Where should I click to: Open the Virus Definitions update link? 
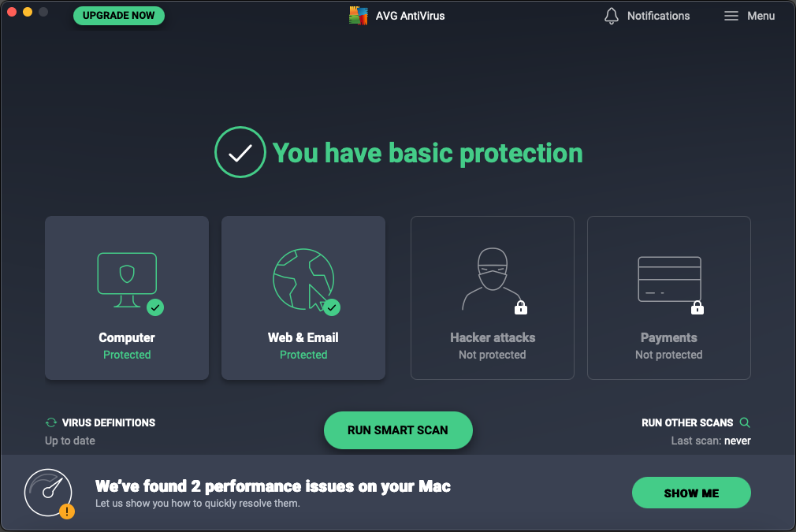[x=109, y=422]
